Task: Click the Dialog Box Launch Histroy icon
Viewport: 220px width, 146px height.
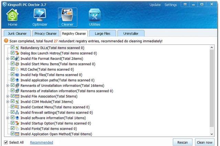Action: 17,53
